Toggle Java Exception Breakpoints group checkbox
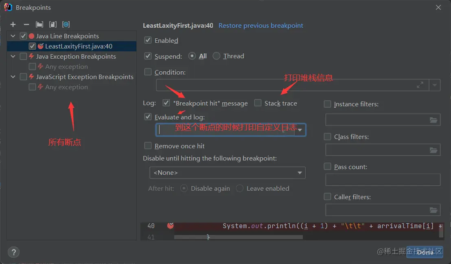 tap(23, 56)
